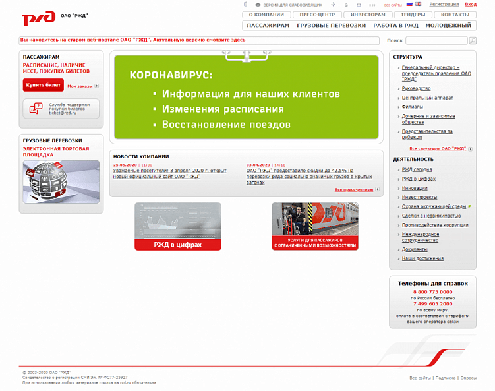Open Противодействие коррупции link
This screenshot has width=495, height=391.
(435, 225)
